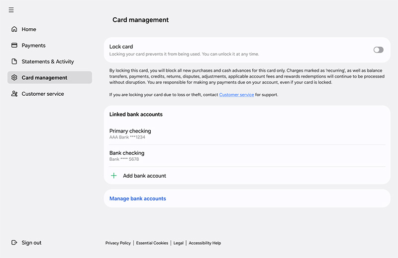Image resolution: width=398 pixels, height=258 pixels.
Task: Click the Customer service people icon
Action: click(x=14, y=94)
